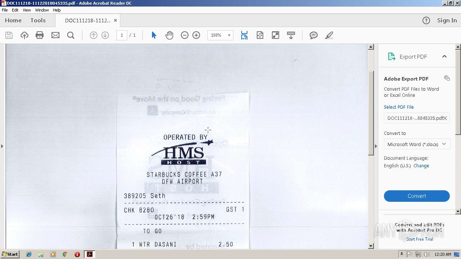This screenshot has width=461, height=259.
Task: Zoom in with plus icon
Action: [x=196, y=35]
